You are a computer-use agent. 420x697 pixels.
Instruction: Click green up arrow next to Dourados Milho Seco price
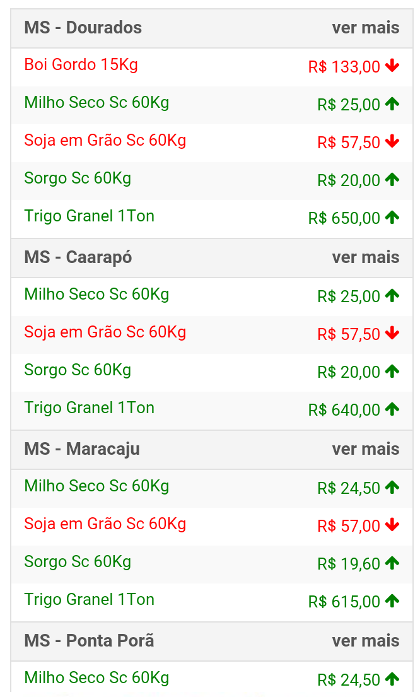tap(392, 103)
